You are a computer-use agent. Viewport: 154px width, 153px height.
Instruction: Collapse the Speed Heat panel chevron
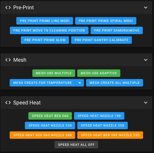[146, 103]
